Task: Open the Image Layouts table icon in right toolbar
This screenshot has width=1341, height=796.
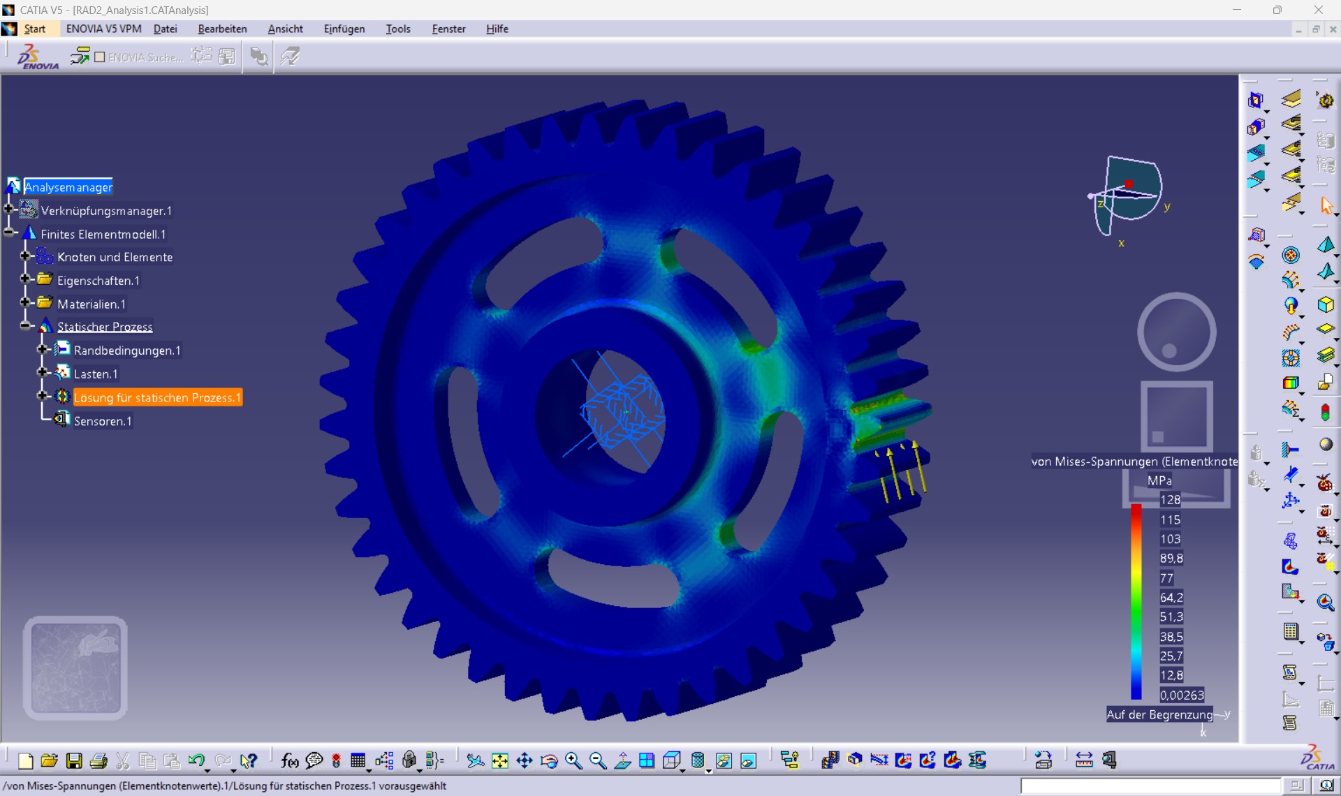Action: pyautogui.click(x=1291, y=632)
